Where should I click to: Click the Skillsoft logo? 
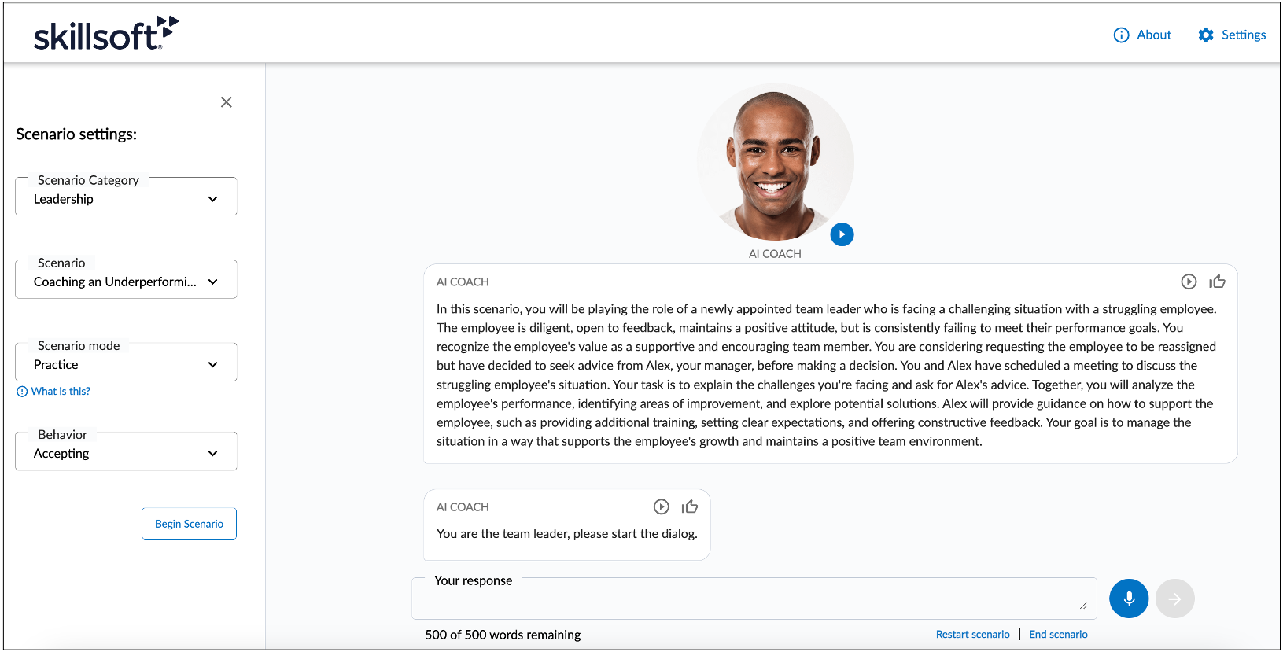[x=106, y=33]
